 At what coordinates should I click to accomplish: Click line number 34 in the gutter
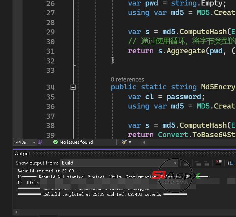pos(51,87)
